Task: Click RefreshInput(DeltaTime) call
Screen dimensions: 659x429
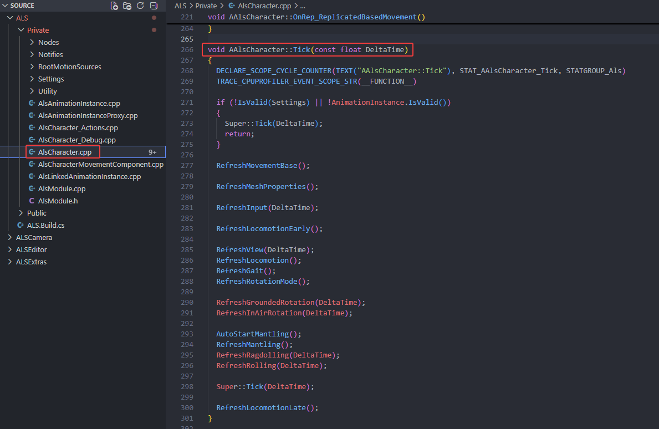Action: (267, 207)
